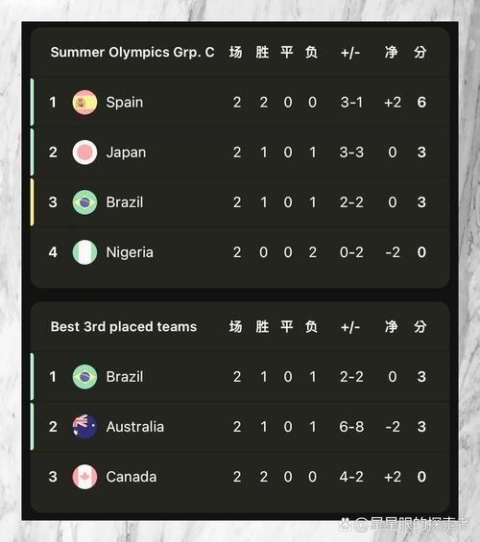Open the Spain team name

125,103
